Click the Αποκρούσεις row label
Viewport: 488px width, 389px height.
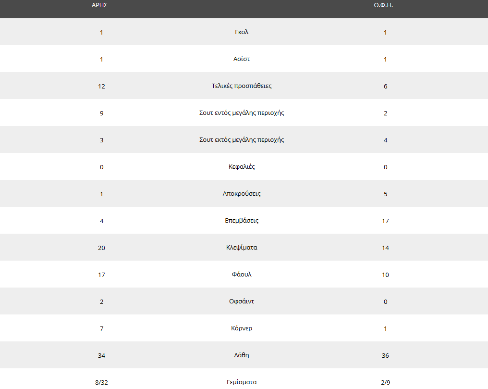tap(242, 194)
